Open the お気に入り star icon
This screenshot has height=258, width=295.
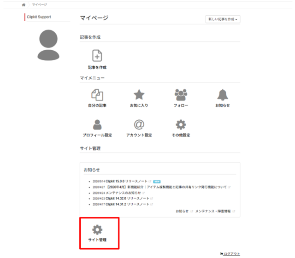click(x=139, y=94)
